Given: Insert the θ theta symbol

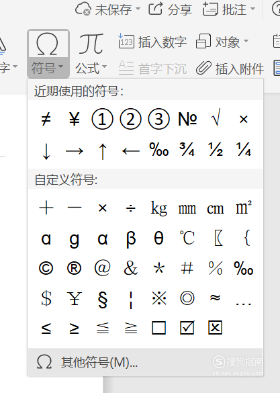Looking at the screenshot, I should (158, 238).
